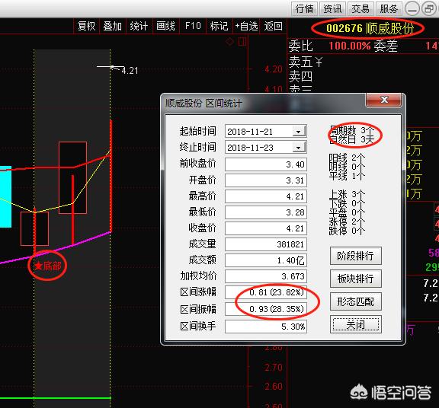Screen dimensions: 439x408
Task: Click the 区间涨幅 value field
Action: tap(266, 292)
